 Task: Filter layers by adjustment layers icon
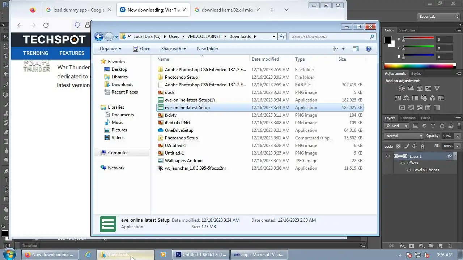pyautogui.click(x=424, y=126)
